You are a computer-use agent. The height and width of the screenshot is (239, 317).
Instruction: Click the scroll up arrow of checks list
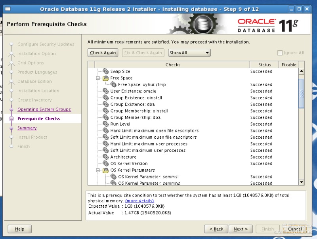[302, 71]
